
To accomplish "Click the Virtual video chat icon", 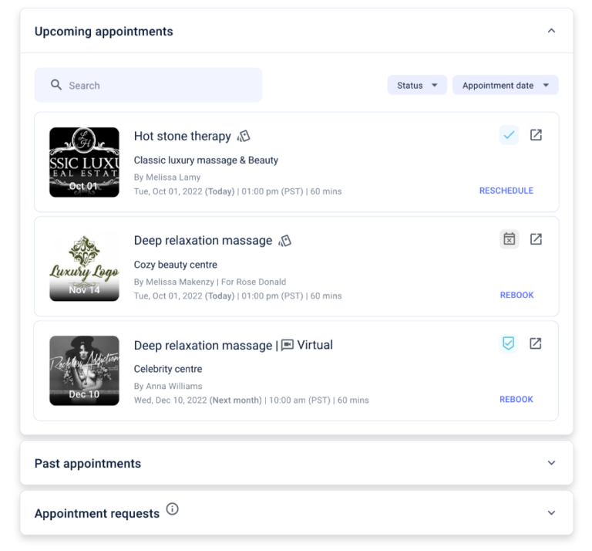I will 288,345.
